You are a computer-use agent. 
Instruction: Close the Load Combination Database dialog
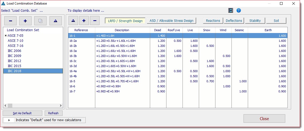click(x=264, y=119)
